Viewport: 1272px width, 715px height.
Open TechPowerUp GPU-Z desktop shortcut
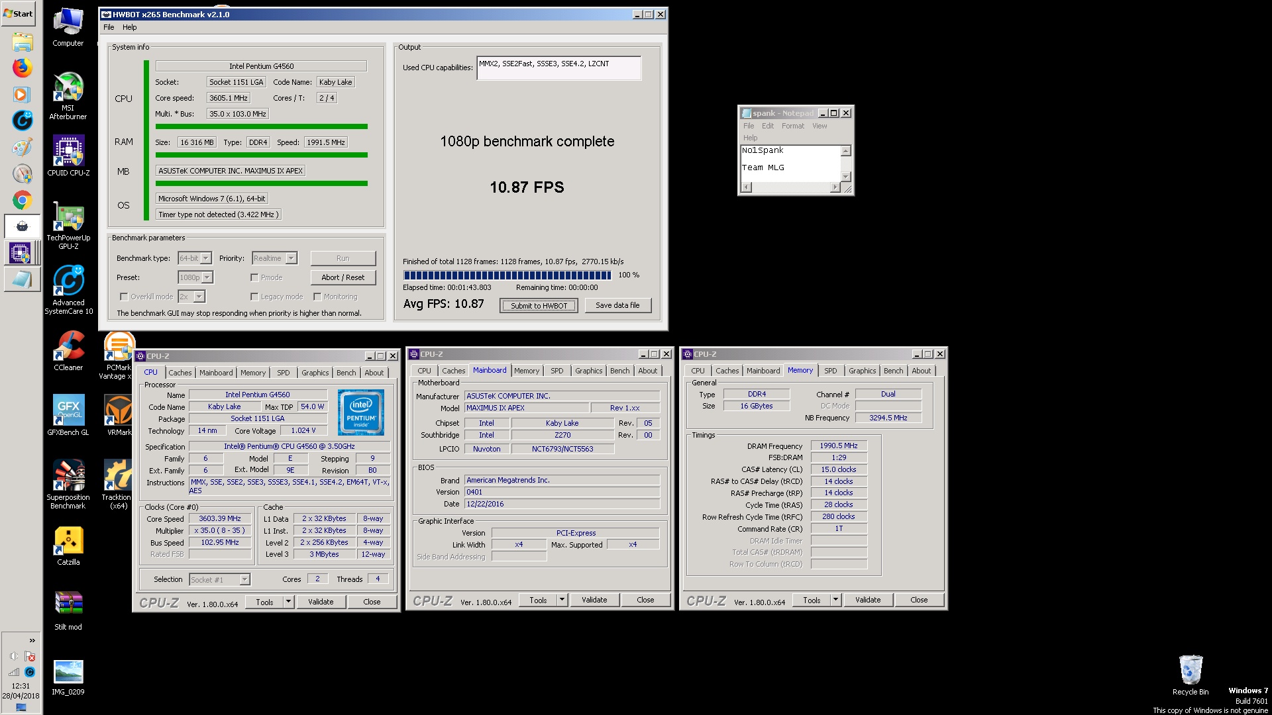click(x=68, y=226)
